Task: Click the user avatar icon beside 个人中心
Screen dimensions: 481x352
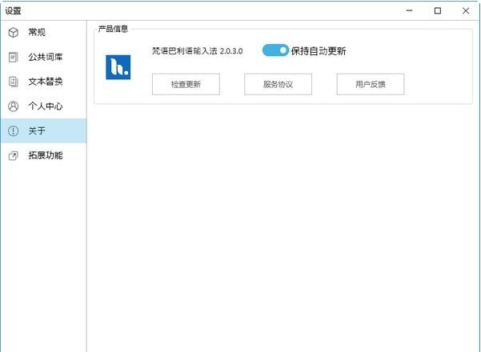Action: pyautogui.click(x=13, y=106)
